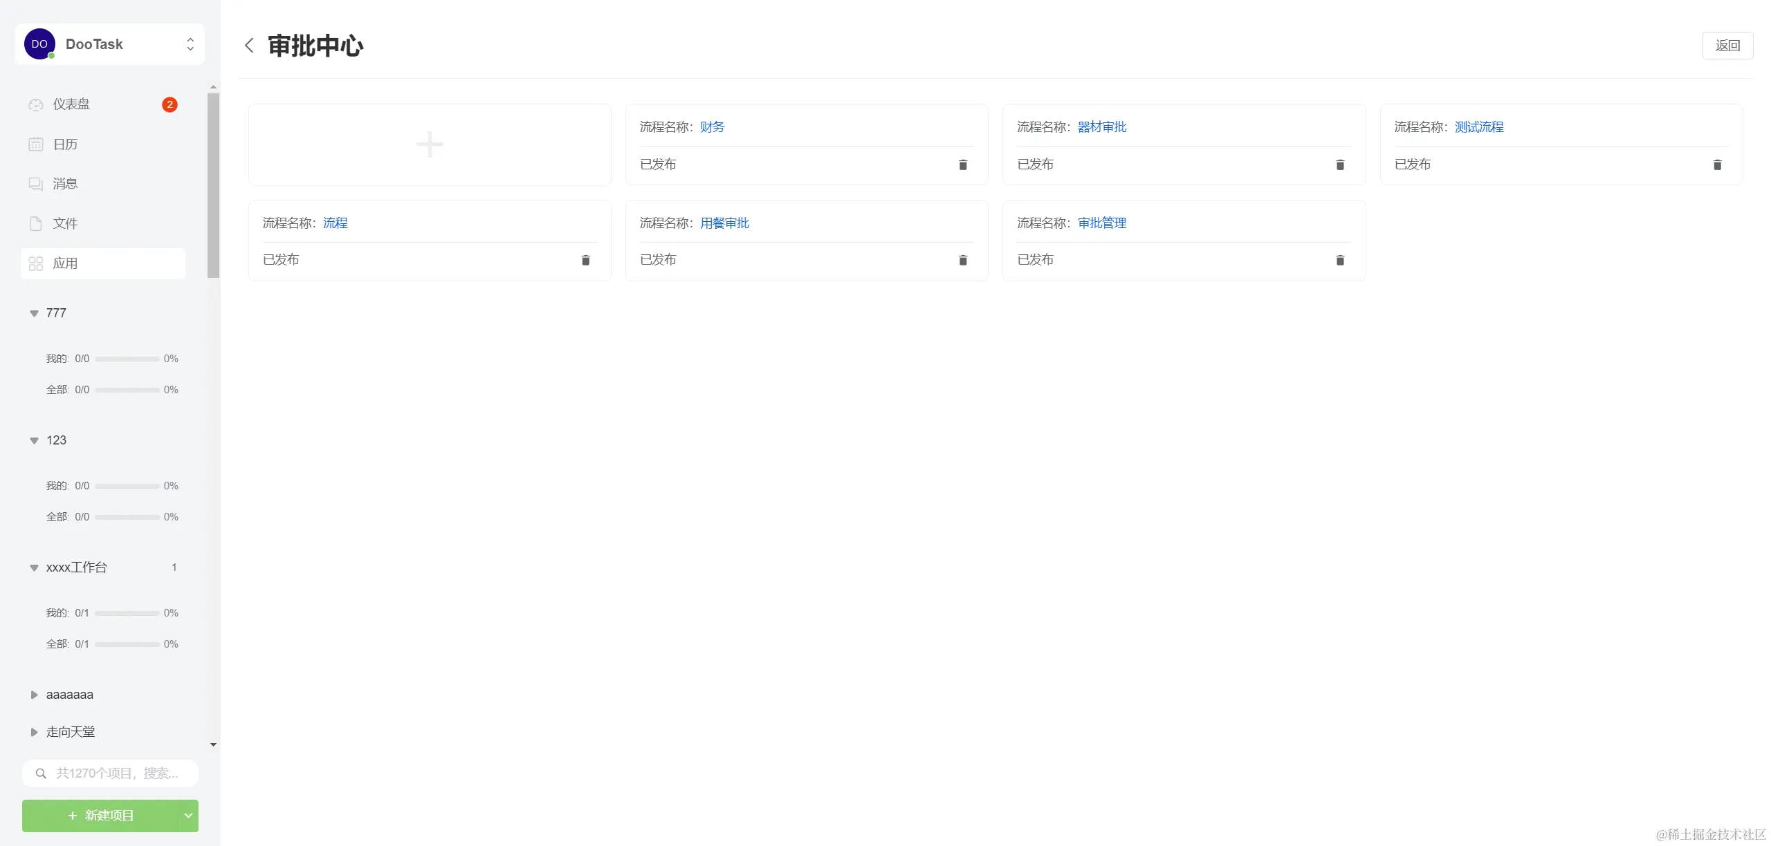Image resolution: width=1771 pixels, height=846 pixels.
Task: Delete the 用餐审批 workflow via trash icon
Action: [x=962, y=261]
